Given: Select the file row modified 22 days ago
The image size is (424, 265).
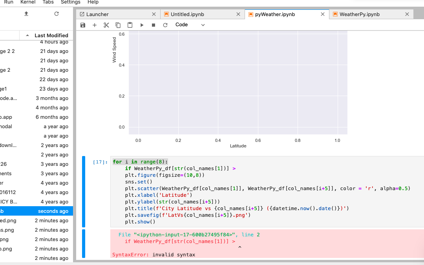Looking at the screenshot, I should pyautogui.click(x=37, y=80).
